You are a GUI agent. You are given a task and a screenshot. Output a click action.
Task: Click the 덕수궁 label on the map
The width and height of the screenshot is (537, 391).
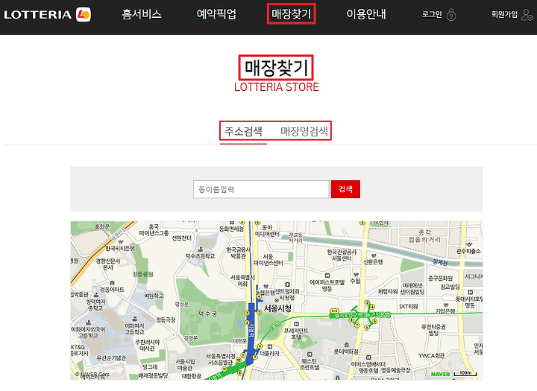coord(207,314)
